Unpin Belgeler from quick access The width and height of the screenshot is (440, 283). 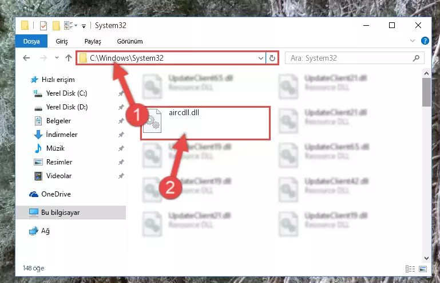point(121,121)
